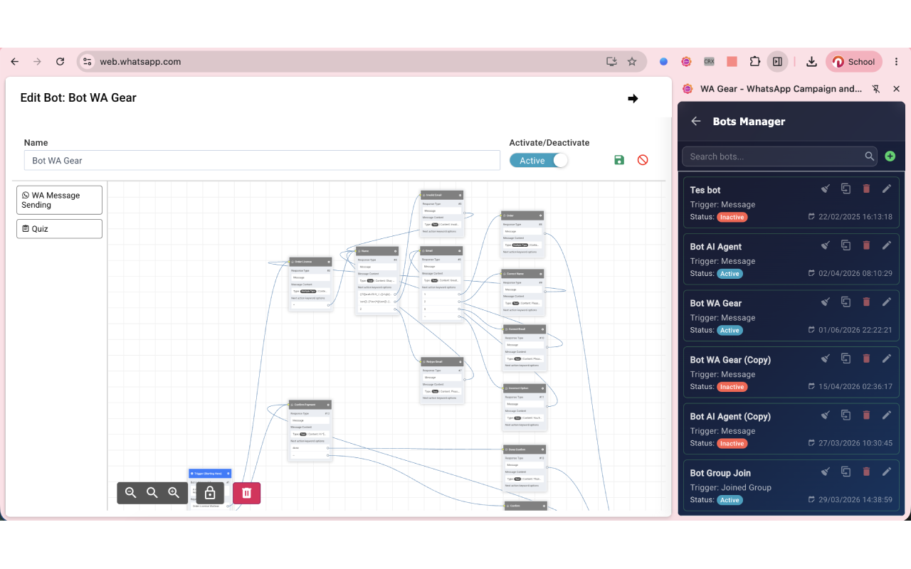
Task: Edit Bot Group Join
Action: [886, 472]
